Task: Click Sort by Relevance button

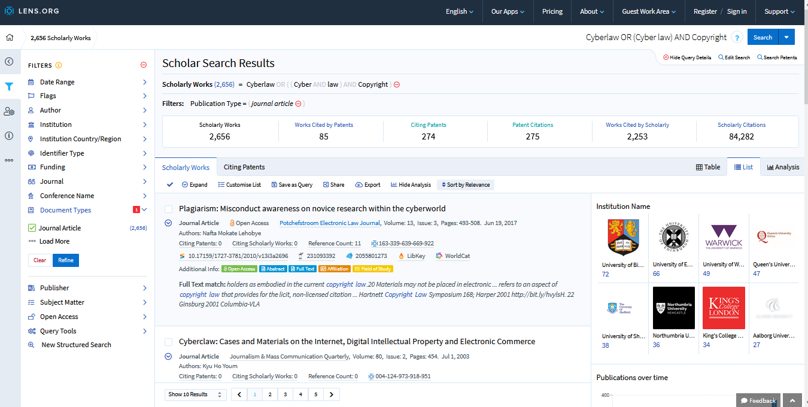Action: click(466, 184)
